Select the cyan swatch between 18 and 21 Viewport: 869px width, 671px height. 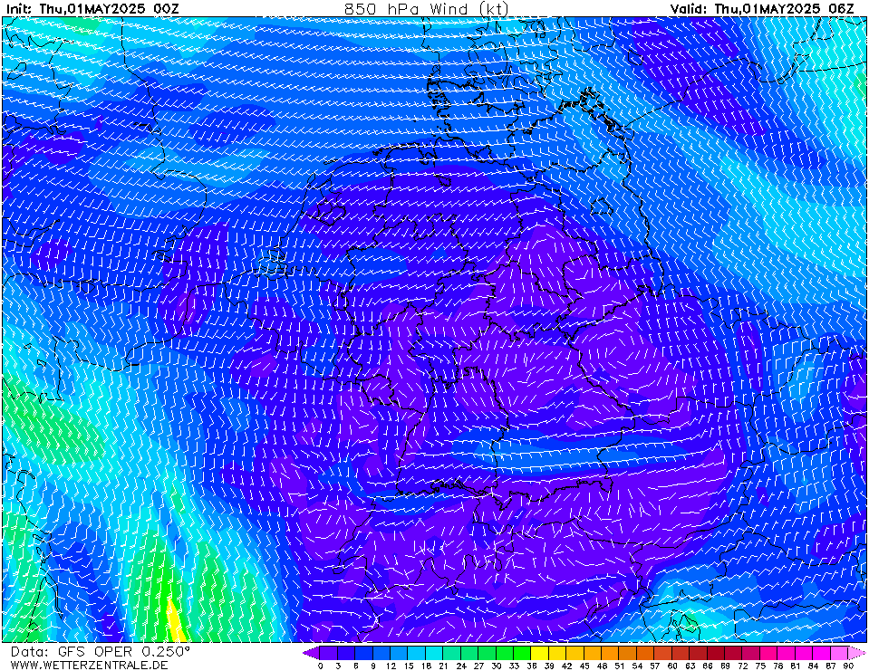[x=434, y=653]
